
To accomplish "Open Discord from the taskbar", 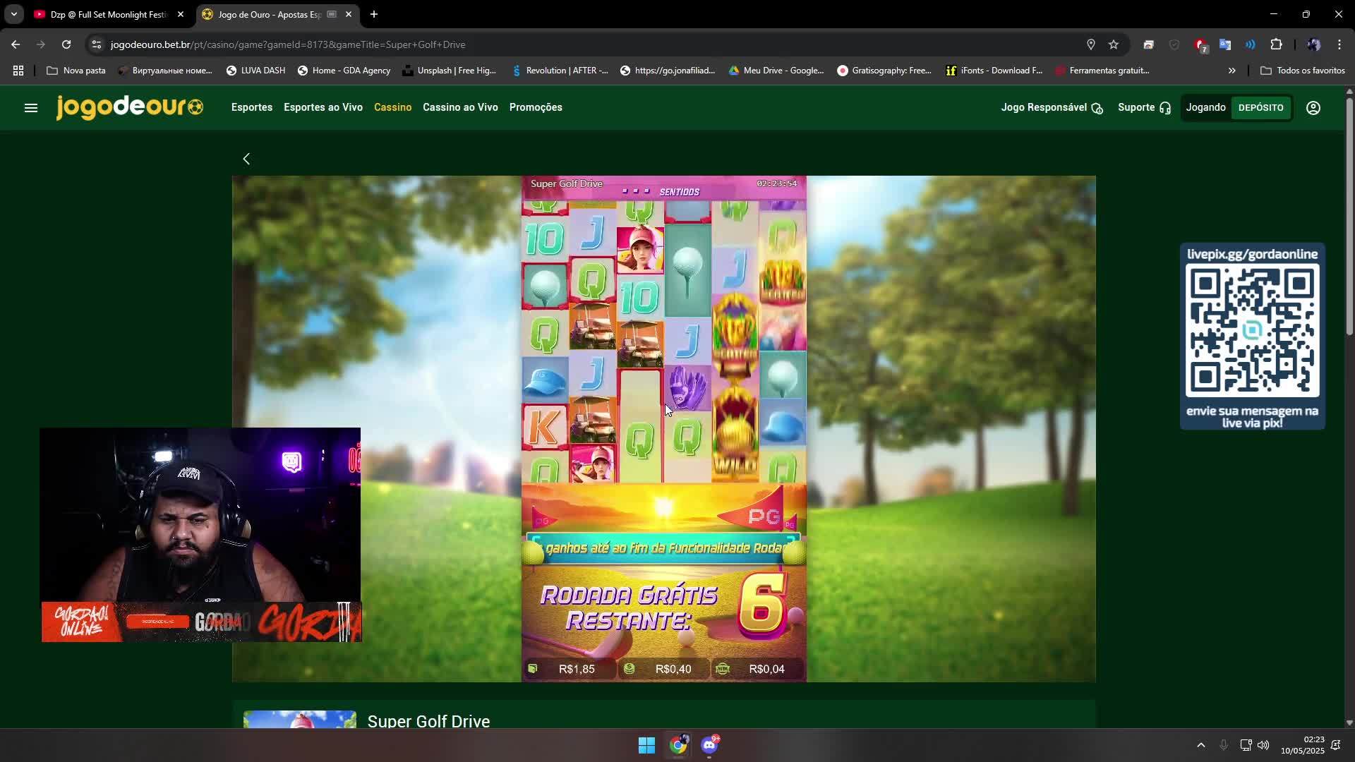I will [710, 745].
